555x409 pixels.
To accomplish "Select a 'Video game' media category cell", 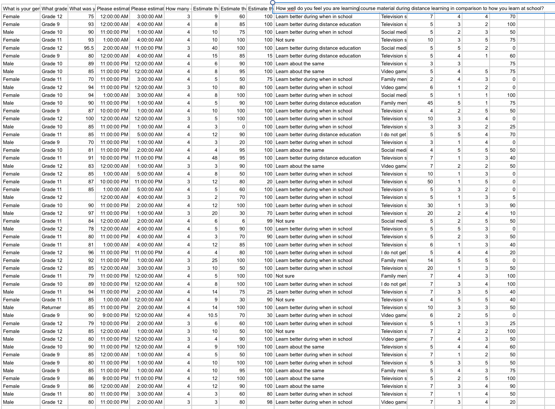I will [393, 71].
